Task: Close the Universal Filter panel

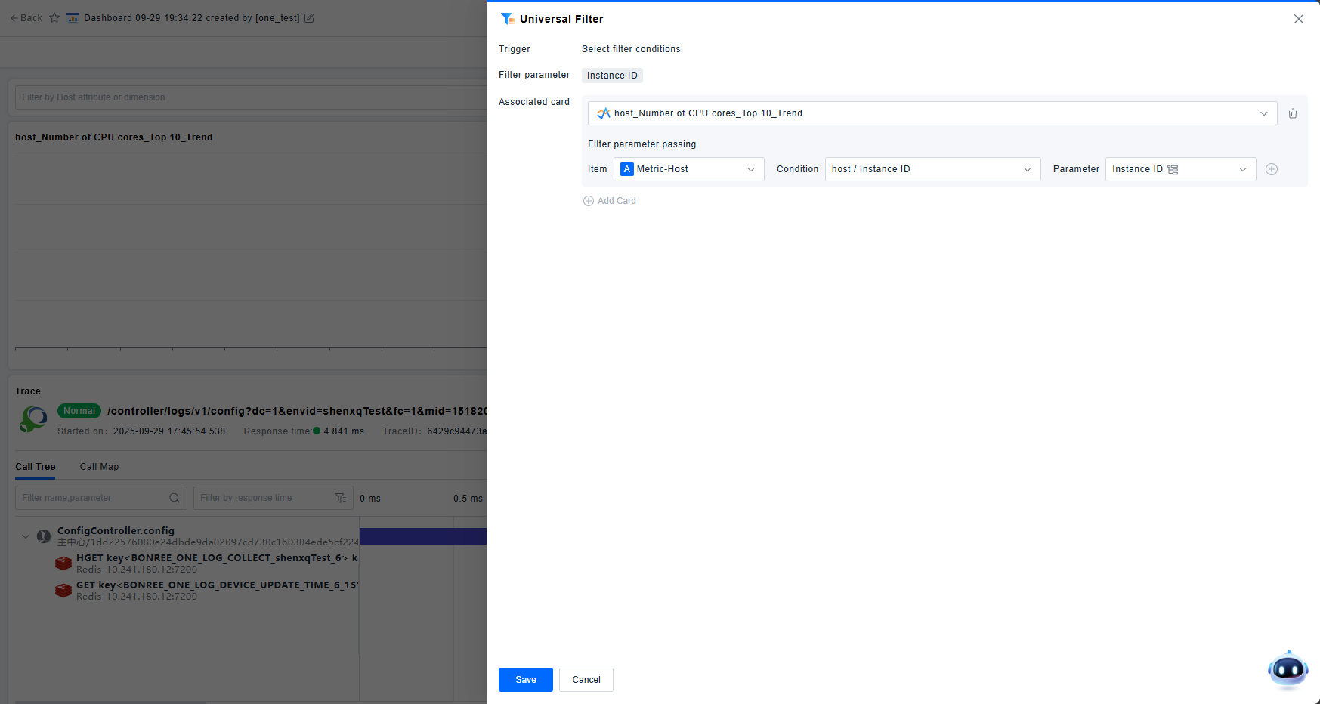Action: pyautogui.click(x=1298, y=19)
